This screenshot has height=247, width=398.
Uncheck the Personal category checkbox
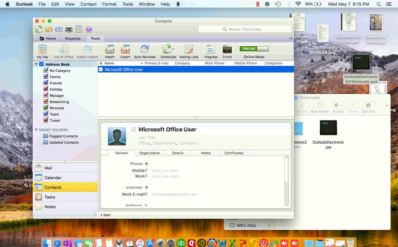46,107
